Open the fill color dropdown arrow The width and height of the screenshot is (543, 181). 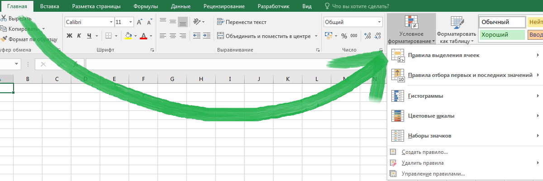(135, 36)
